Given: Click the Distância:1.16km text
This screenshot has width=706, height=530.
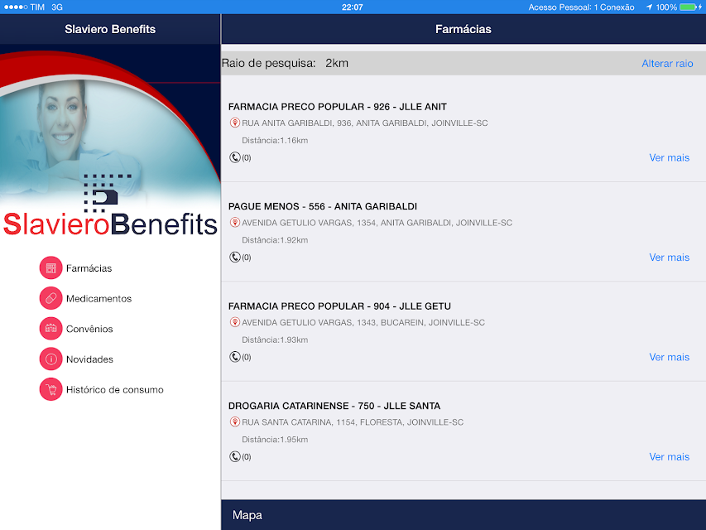Looking at the screenshot, I should click(x=275, y=140).
